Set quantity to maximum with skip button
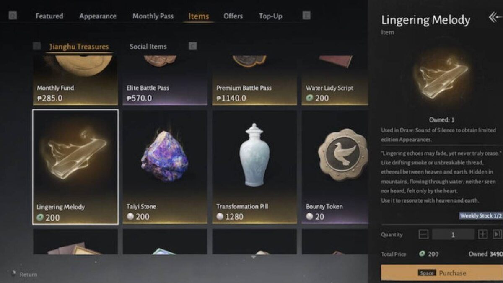This screenshot has height=283, width=503. [x=497, y=234]
